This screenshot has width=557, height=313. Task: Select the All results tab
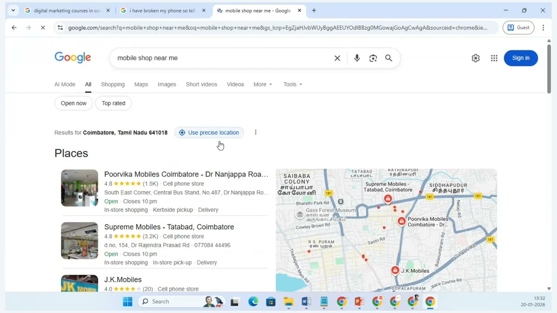[x=88, y=84]
